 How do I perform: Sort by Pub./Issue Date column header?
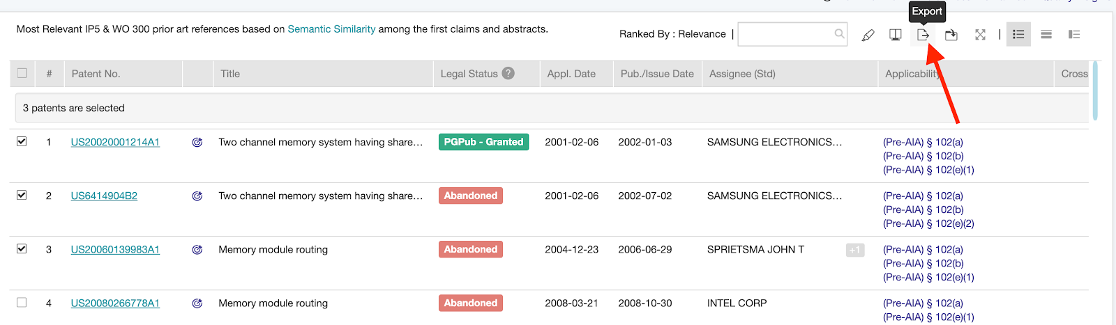tap(657, 74)
